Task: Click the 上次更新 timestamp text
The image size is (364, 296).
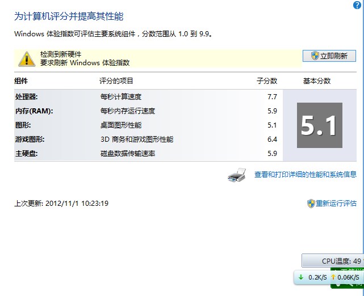Action: pos(61,203)
